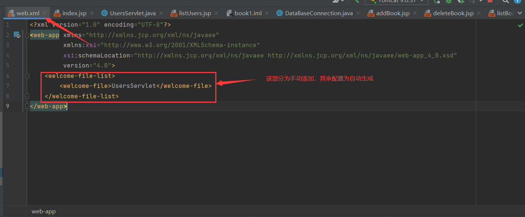The width and height of the screenshot is (525, 217).
Task: Close the book1.iml tab
Action: click(266, 13)
